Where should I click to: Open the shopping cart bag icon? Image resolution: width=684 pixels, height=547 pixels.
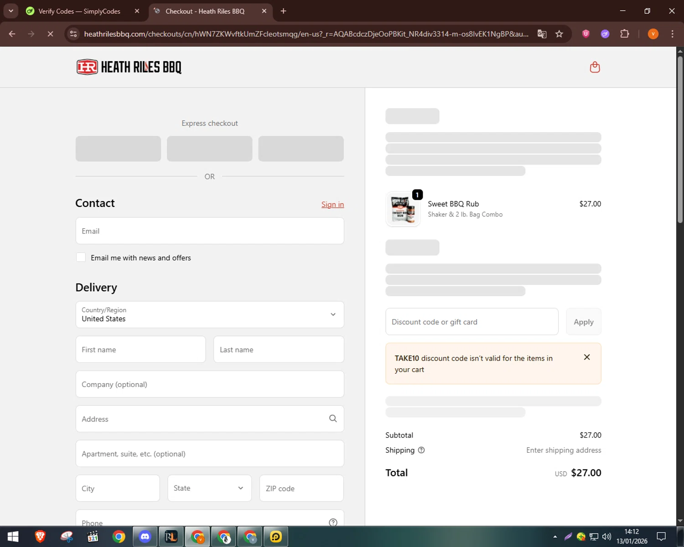[595, 67]
